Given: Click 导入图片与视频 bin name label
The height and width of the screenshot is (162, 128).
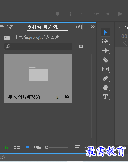Looking at the screenshot, I should (x=24, y=97).
